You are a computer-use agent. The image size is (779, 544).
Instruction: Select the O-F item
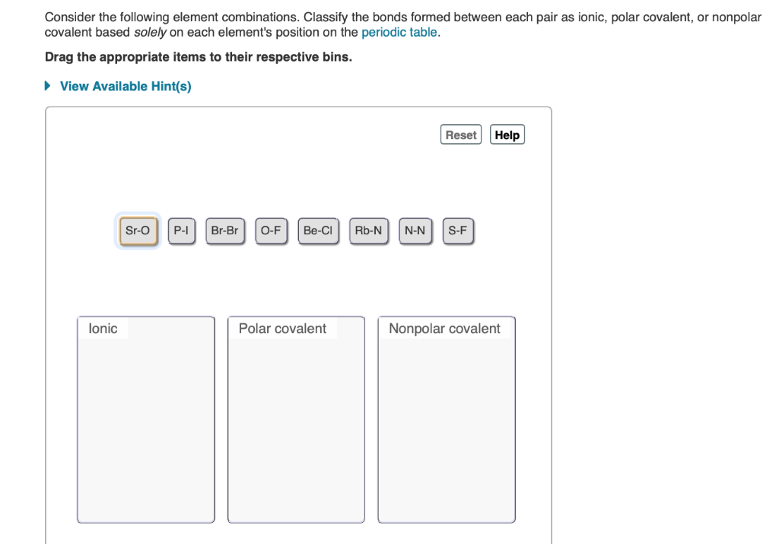coord(272,231)
